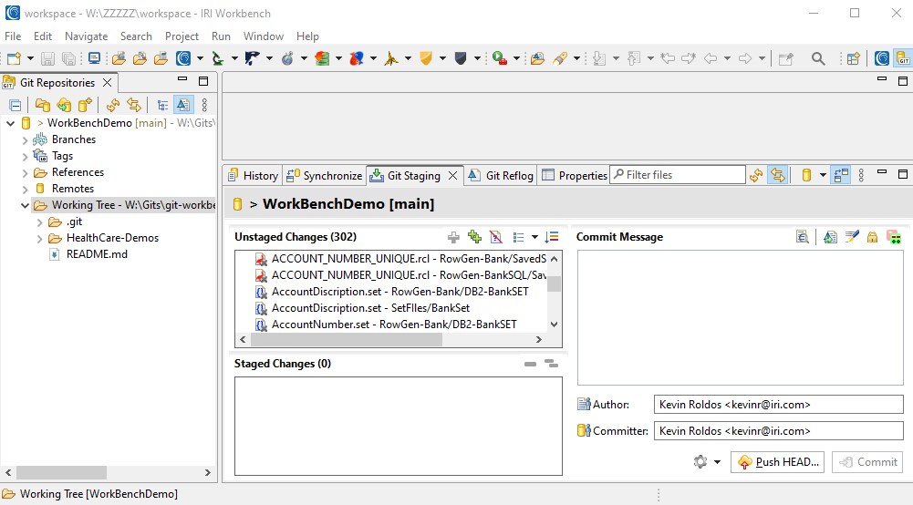Screen dimensions: 913x505
Task: Click the Push HEAD... button
Action: (x=777, y=462)
